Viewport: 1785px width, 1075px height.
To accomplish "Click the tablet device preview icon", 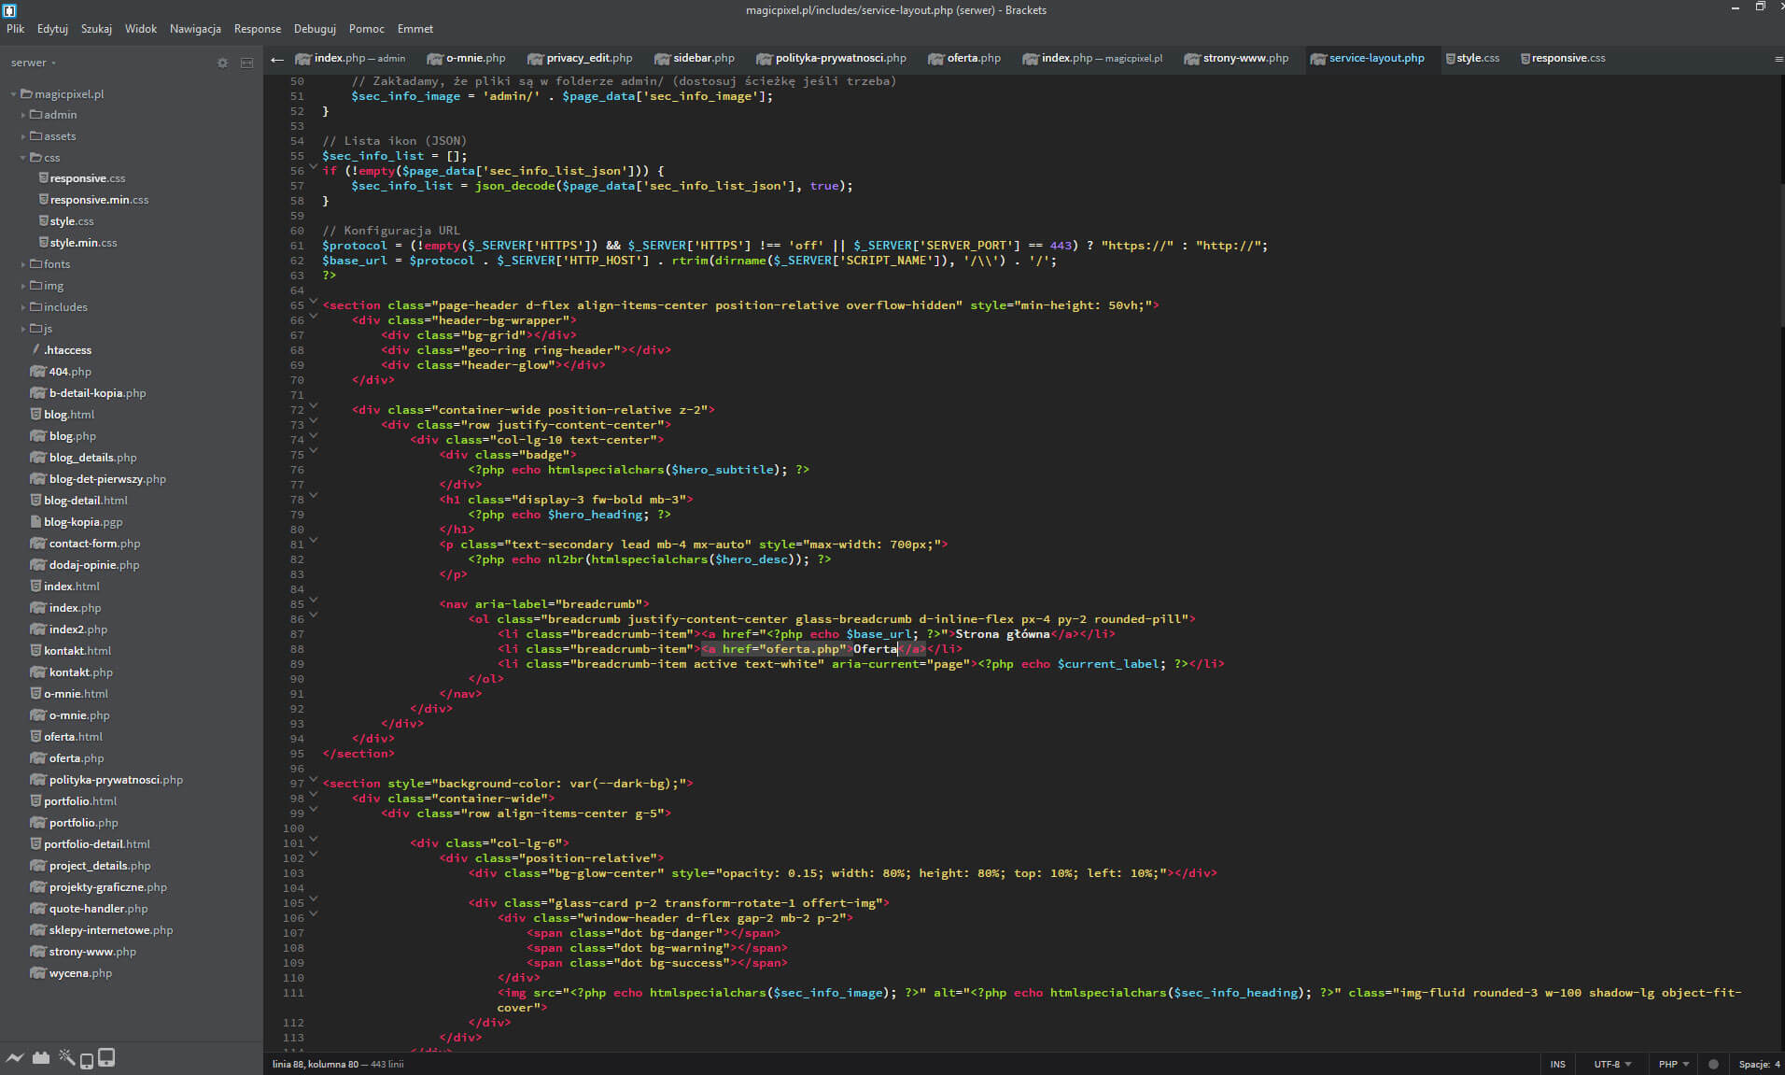I will (x=106, y=1057).
